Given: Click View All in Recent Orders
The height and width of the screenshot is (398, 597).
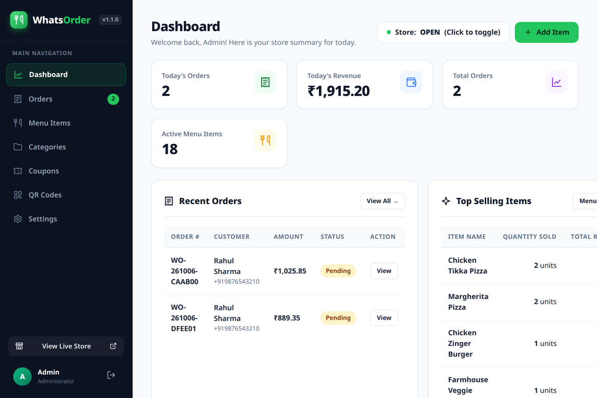Looking at the screenshot, I should click(x=383, y=201).
